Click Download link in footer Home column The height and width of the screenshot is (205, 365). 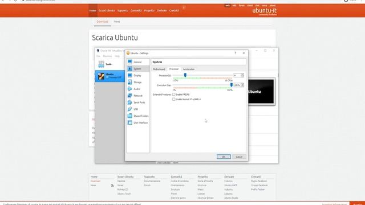(x=95, y=181)
